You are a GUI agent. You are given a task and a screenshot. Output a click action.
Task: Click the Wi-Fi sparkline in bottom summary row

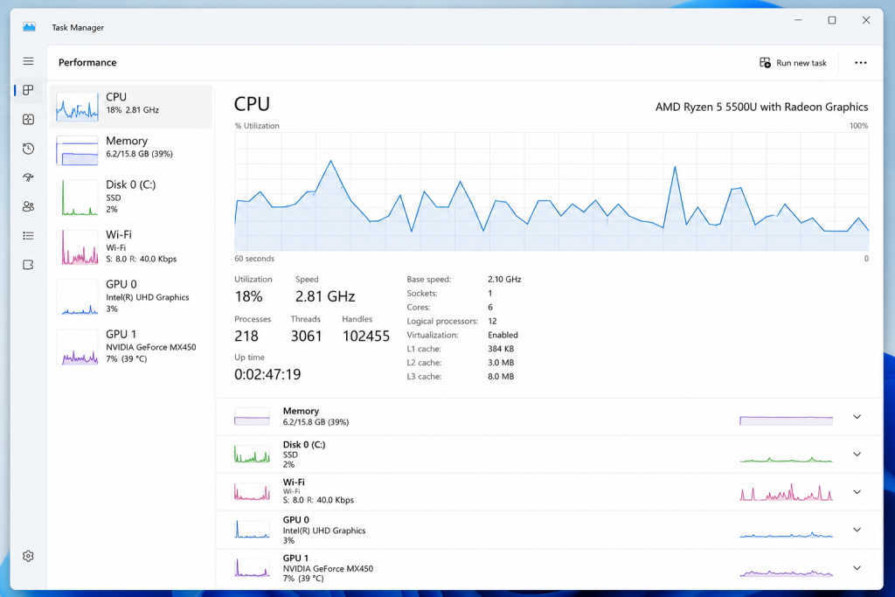pos(786,492)
